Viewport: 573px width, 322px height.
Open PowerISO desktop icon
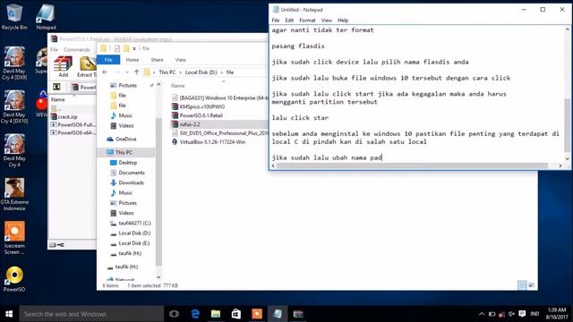point(14,279)
